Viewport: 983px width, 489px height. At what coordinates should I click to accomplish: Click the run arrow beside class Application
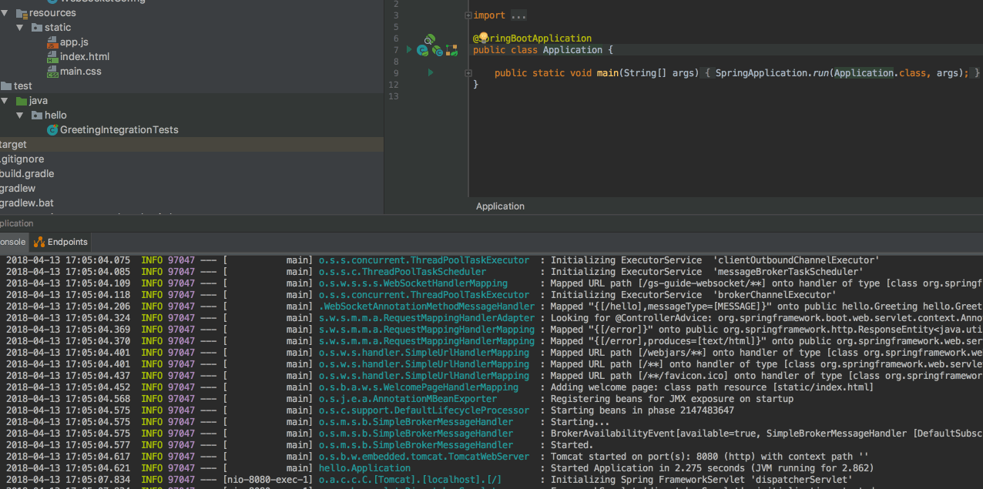pyautogui.click(x=410, y=50)
